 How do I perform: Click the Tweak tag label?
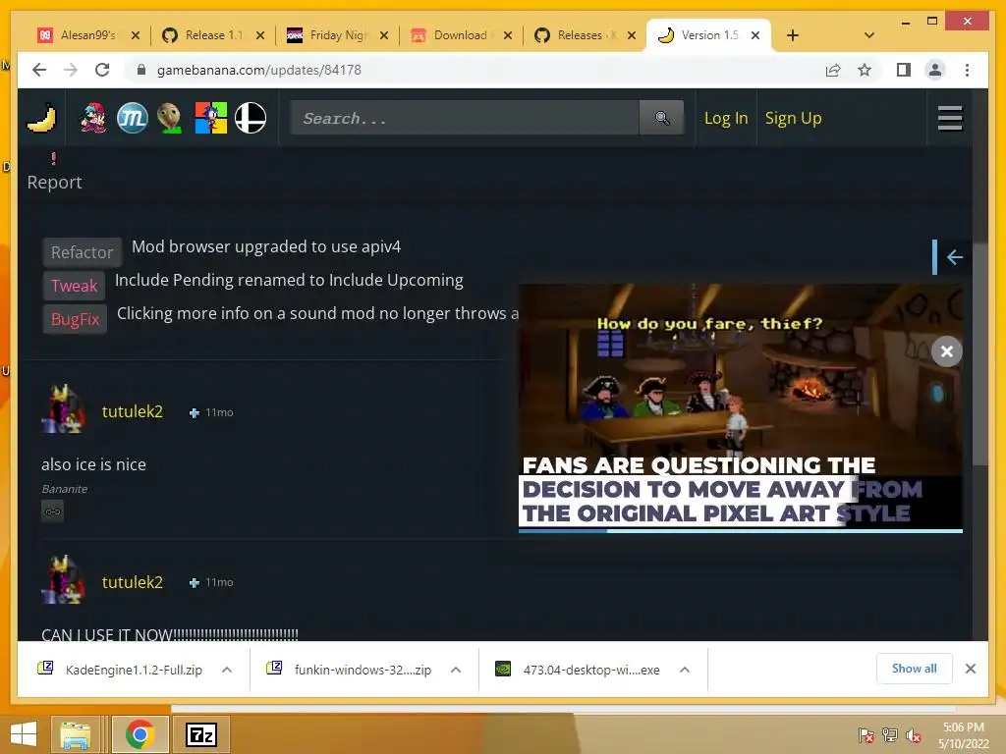coord(75,286)
